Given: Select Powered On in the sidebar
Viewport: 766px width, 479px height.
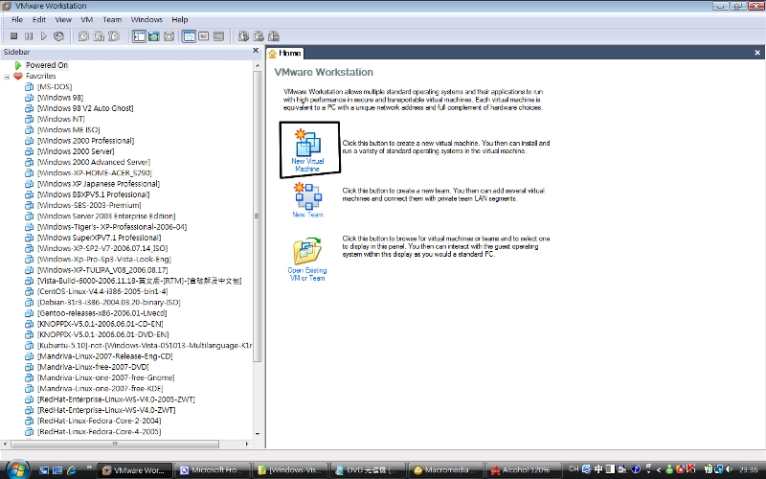Looking at the screenshot, I should pos(47,65).
